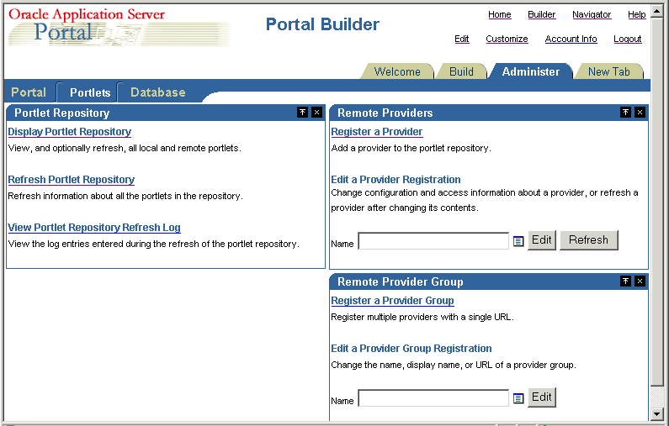Open Account Info
Image resolution: width=669 pixels, height=426 pixels.
pos(571,39)
